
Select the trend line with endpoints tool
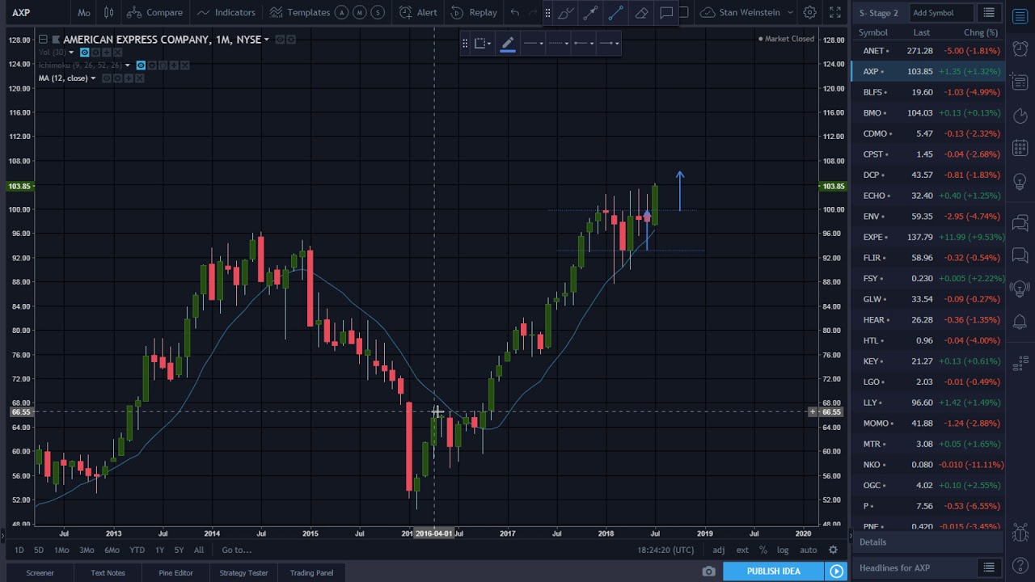pos(590,12)
